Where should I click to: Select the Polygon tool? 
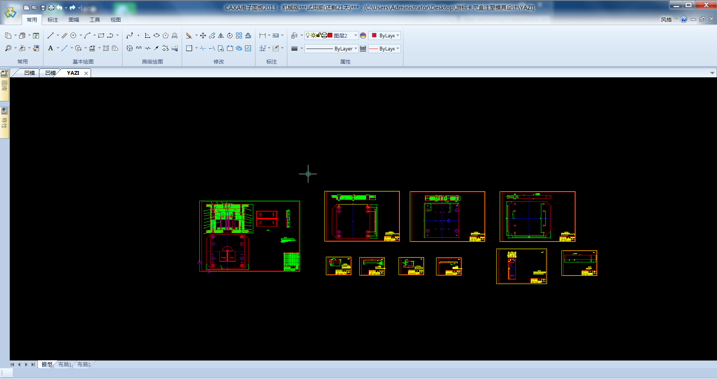tap(166, 36)
